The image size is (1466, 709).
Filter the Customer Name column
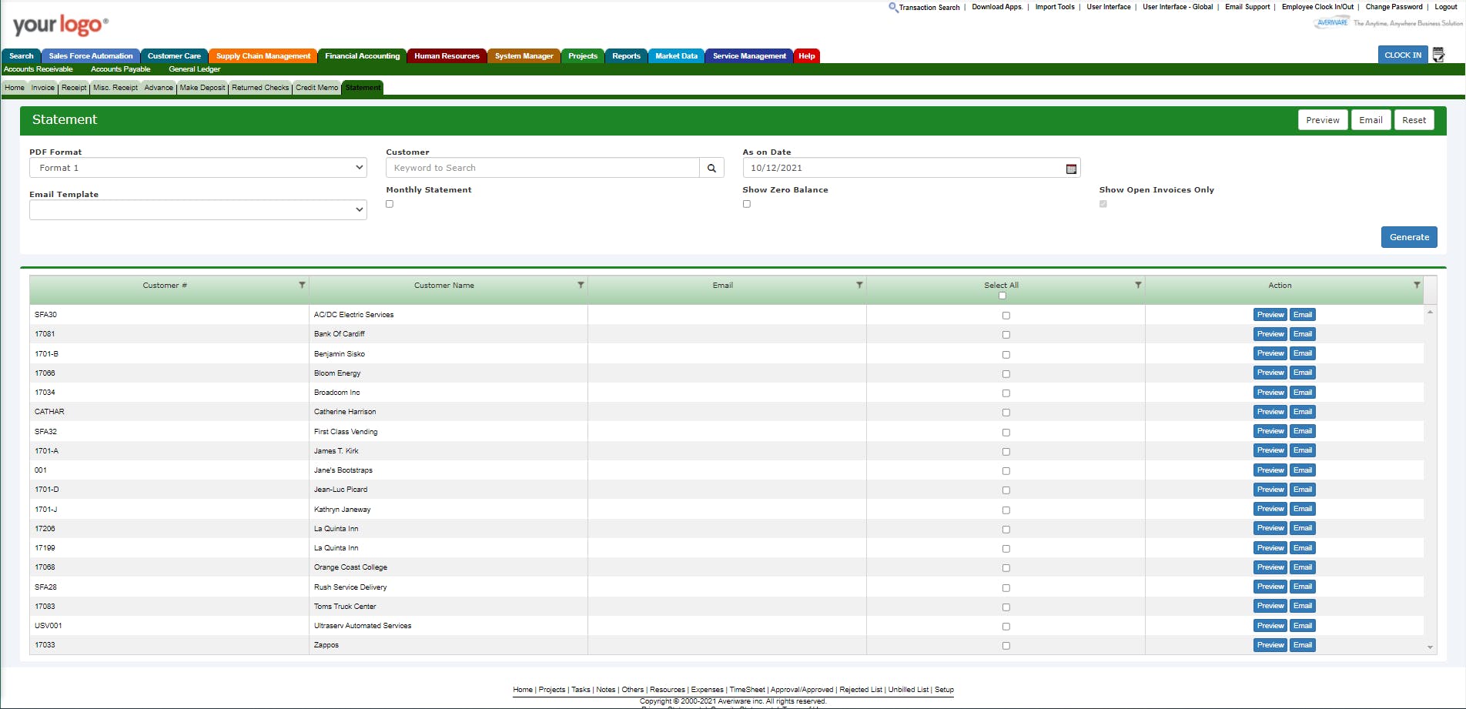(x=581, y=285)
